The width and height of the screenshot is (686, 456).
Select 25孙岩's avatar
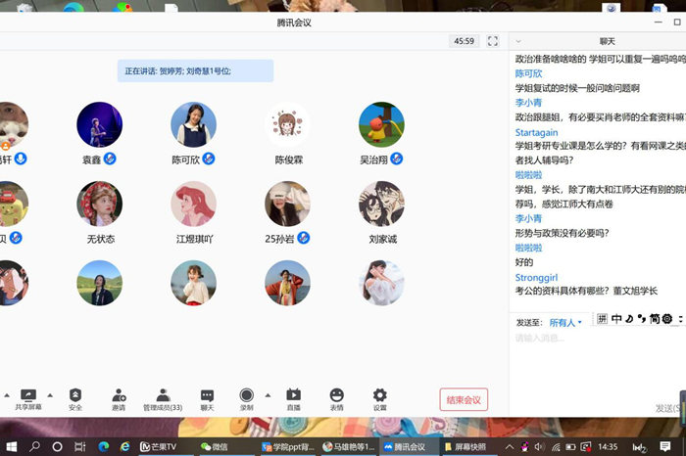click(287, 204)
